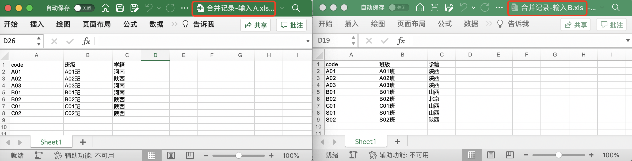The width and height of the screenshot is (632, 161).
Task: Expand more ribbon tabs in right window
Action: pyautogui.click(x=489, y=24)
